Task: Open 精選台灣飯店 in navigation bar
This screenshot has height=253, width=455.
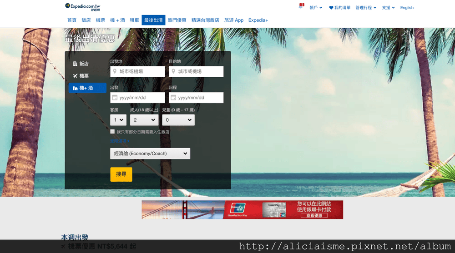Action: point(205,20)
